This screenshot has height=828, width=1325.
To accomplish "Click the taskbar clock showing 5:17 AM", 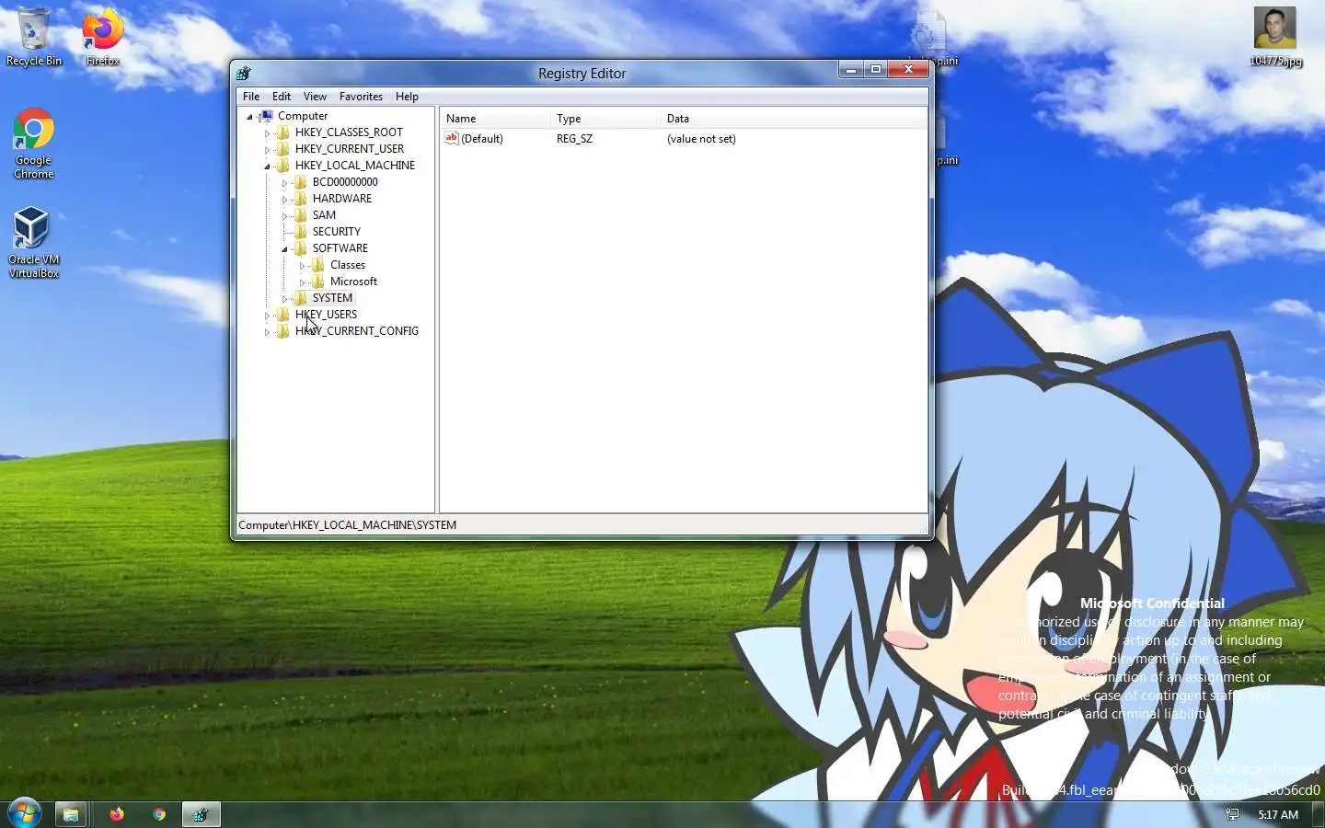I will 1278,814.
